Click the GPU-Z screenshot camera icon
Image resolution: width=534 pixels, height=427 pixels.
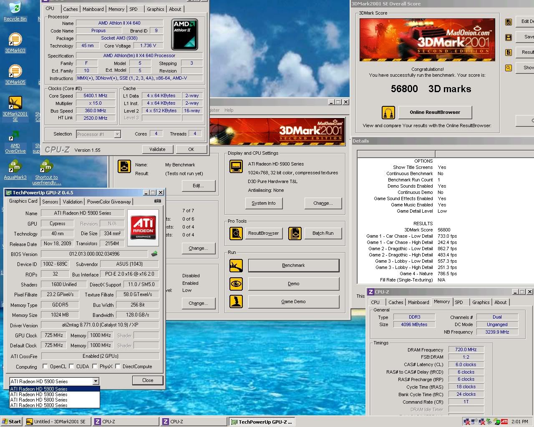click(157, 201)
